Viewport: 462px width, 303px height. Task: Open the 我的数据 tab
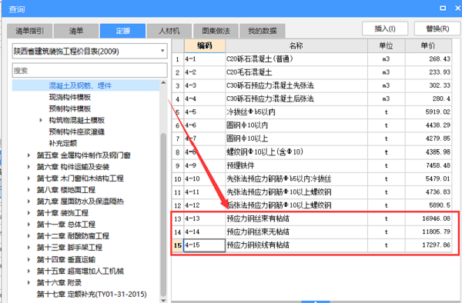click(x=263, y=31)
